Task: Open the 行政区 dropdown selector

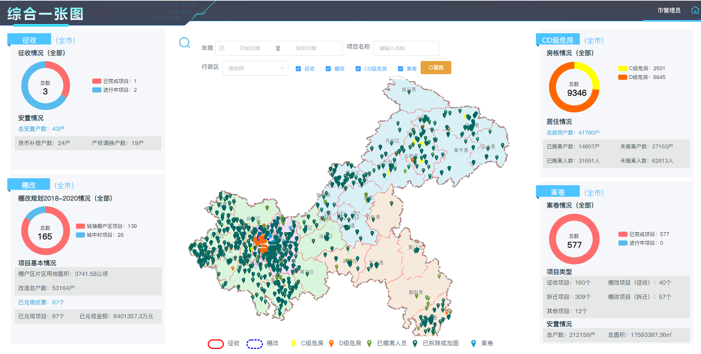Action: tap(255, 68)
